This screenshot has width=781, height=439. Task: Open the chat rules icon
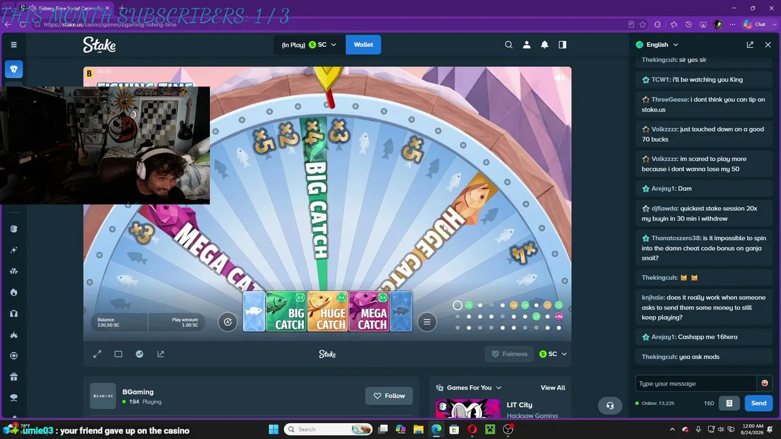coord(729,403)
